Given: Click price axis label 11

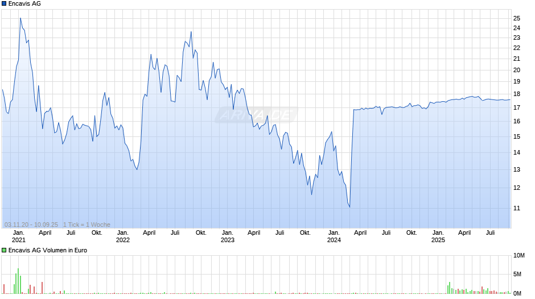Looking at the screenshot, I should point(517,208).
